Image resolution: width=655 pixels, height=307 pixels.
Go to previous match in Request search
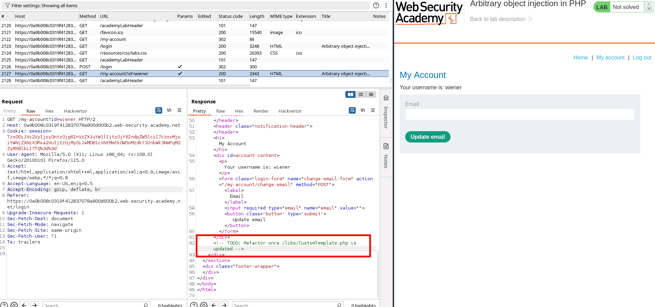click(x=24, y=305)
